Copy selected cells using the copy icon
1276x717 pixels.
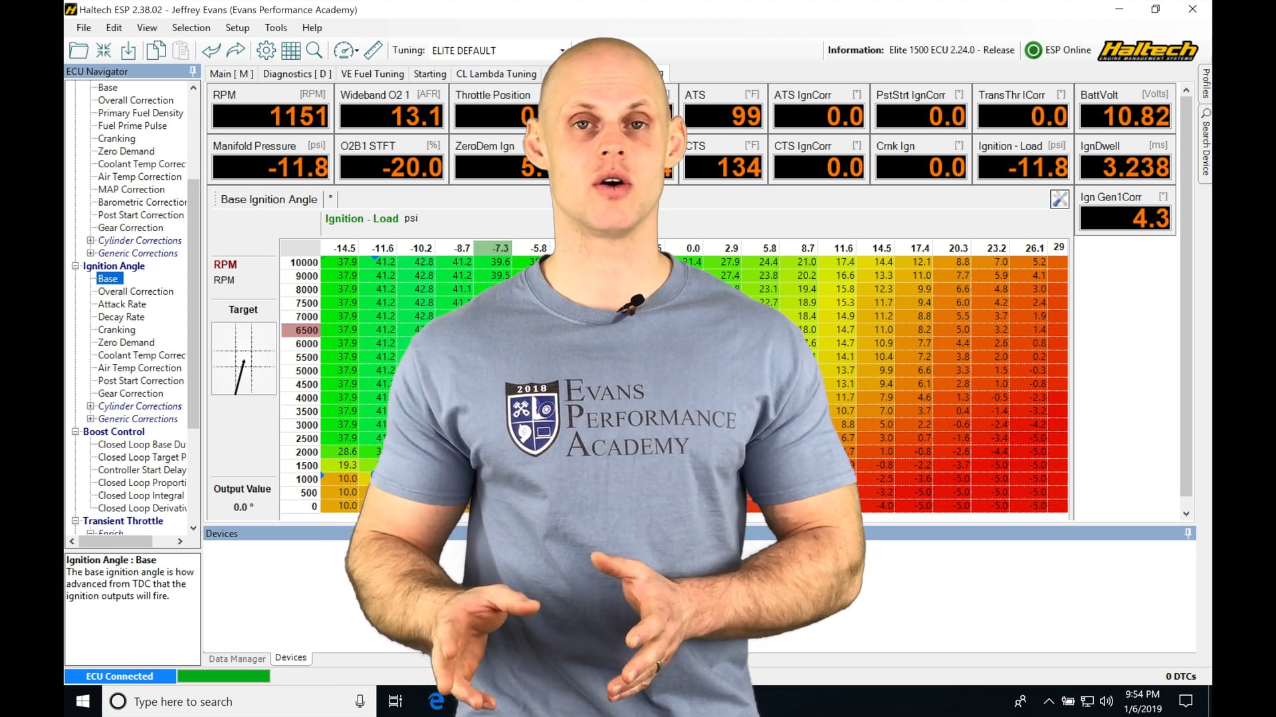click(x=156, y=50)
